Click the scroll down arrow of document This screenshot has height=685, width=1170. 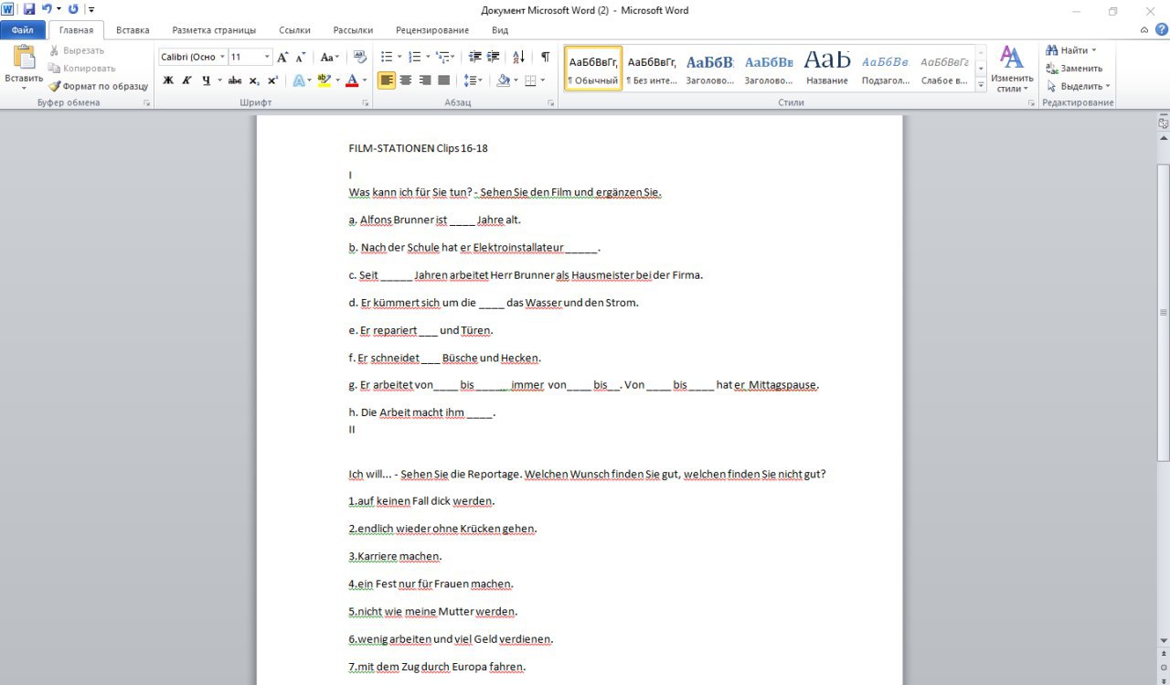1163,640
